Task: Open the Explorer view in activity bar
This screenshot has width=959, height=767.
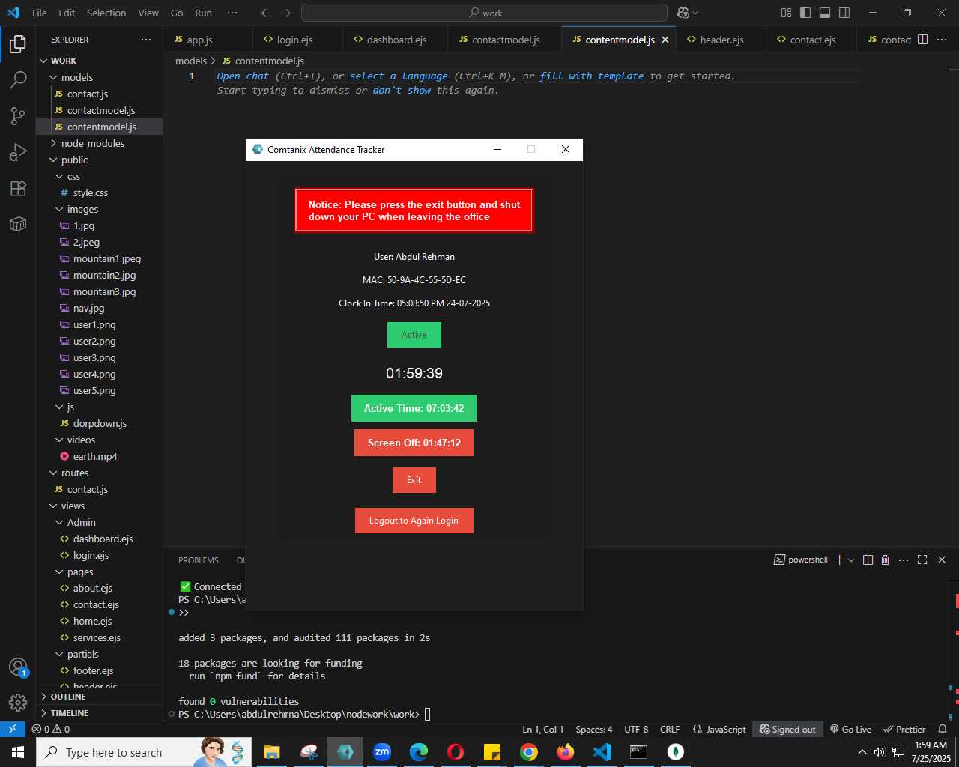Action: (18, 44)
